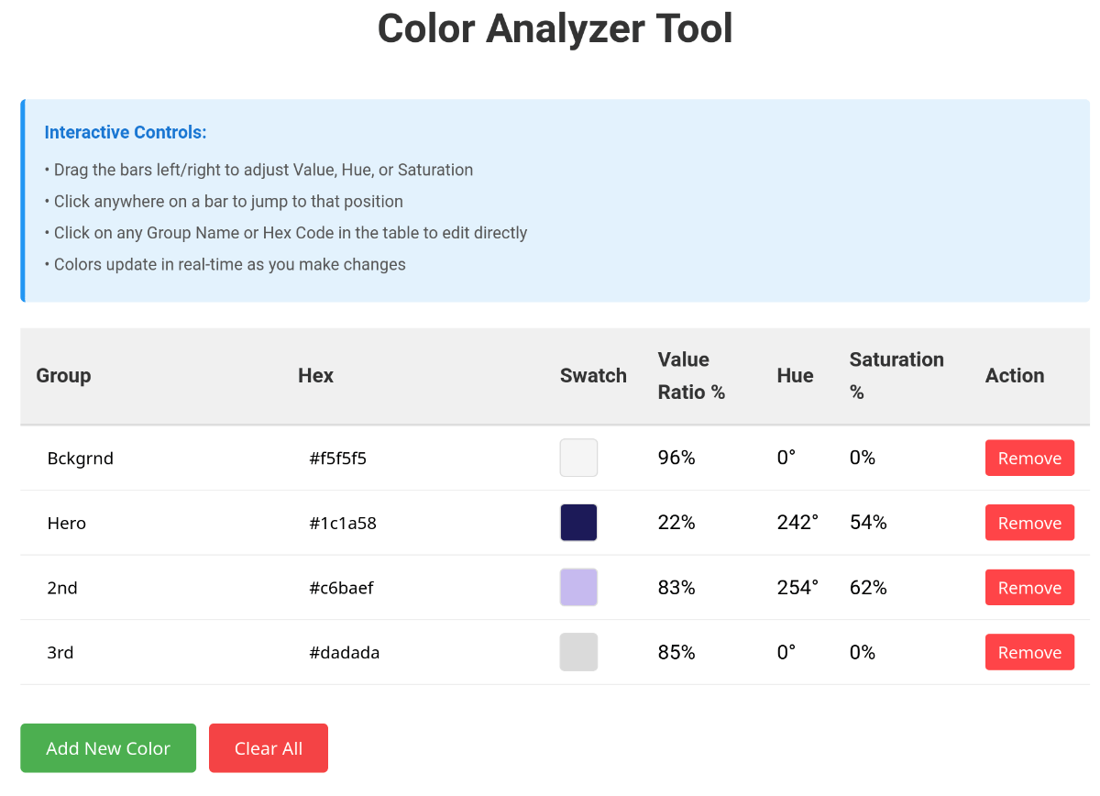Image resolution: width=1100 pixels, height=796 pixels.
Task: Remove the Hero color row
Action: 1029,523
